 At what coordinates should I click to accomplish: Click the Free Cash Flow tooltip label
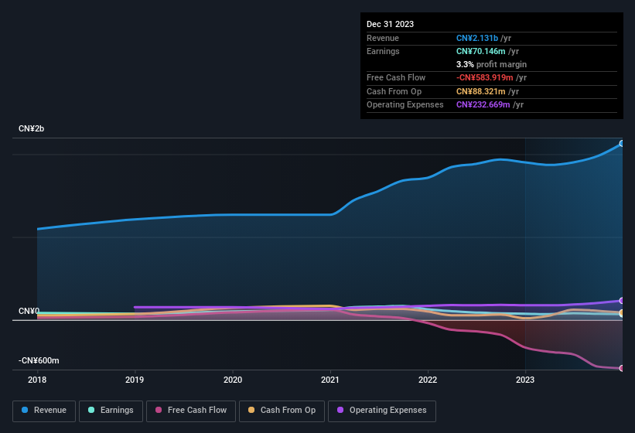[396, 77]
